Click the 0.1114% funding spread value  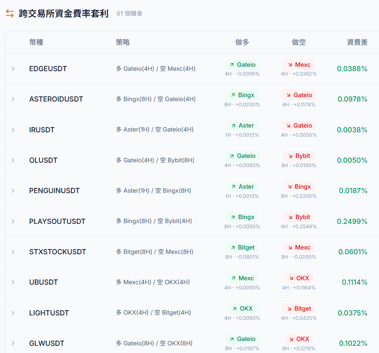(355, 282)
